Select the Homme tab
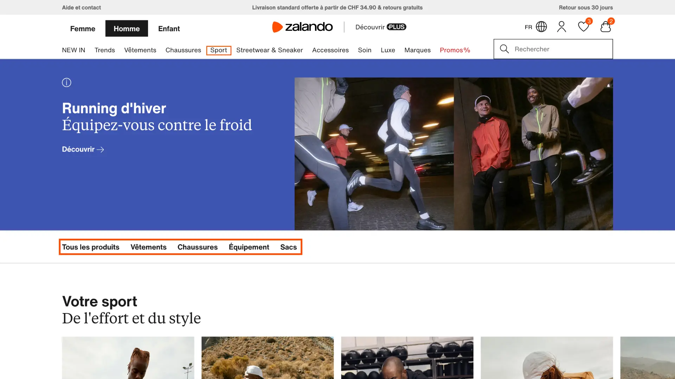 pos(127,28)
